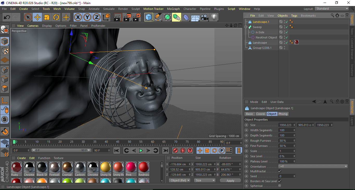This screenshot has height=190, width=355.
Task: Open the Simulate menu
Action: 109,9
